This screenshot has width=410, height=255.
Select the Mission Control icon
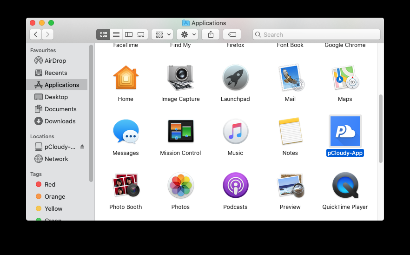tap(181, 131)
